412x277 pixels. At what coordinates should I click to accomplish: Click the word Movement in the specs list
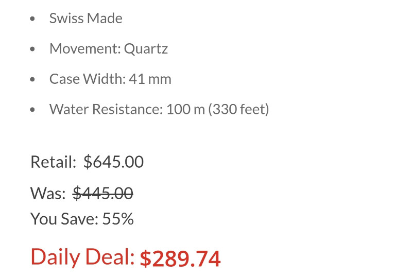point(85,48)
